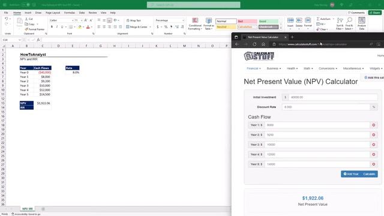This screenshot has height=216, width=384.
Task: Click Merge & Center
Action: [x=137, y=26]
